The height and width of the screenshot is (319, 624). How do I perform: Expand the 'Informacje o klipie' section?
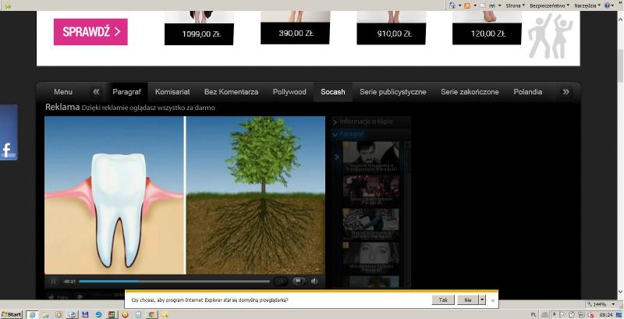coord(366,122)
